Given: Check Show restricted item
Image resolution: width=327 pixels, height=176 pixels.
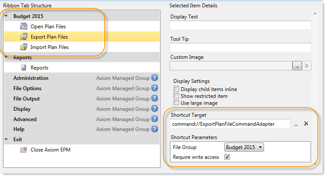Looking at the screenshot, I should (176, 96).
